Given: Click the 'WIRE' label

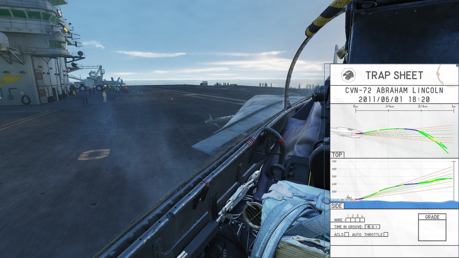Looking at the screenshot, I should tap(338, 220).
